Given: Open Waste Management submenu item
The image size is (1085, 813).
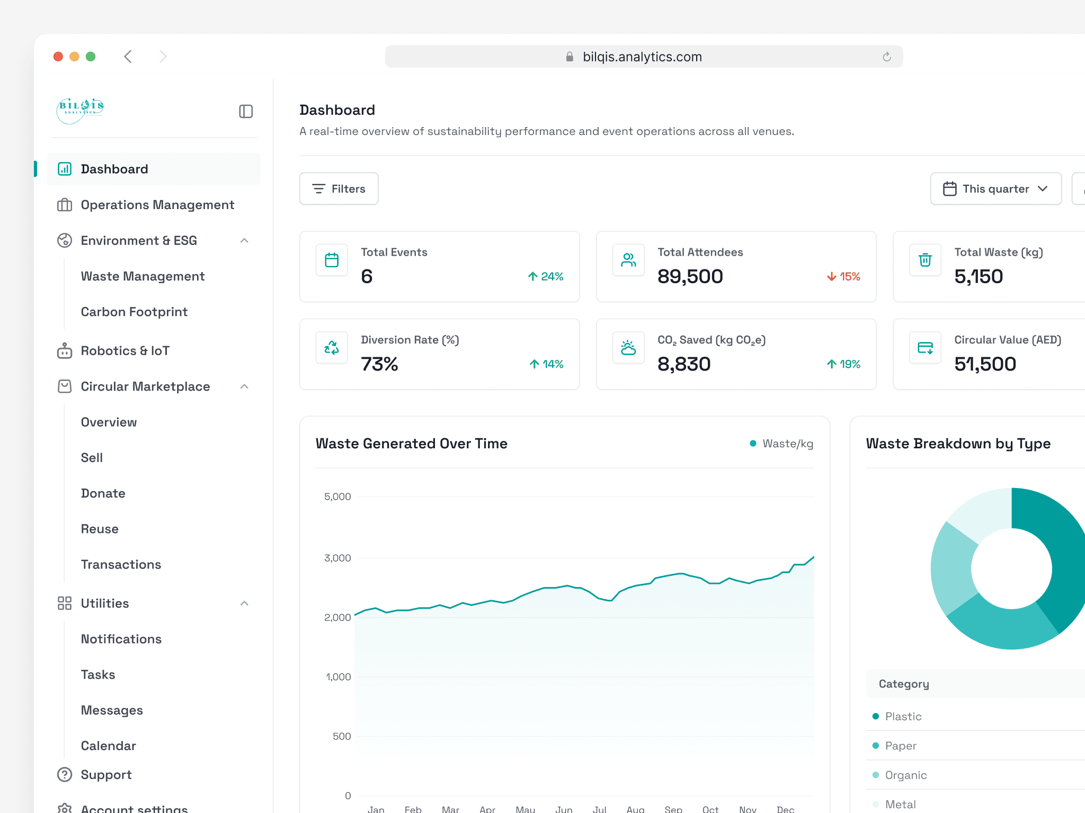Looking at the screenshot, I should (143, 276).
